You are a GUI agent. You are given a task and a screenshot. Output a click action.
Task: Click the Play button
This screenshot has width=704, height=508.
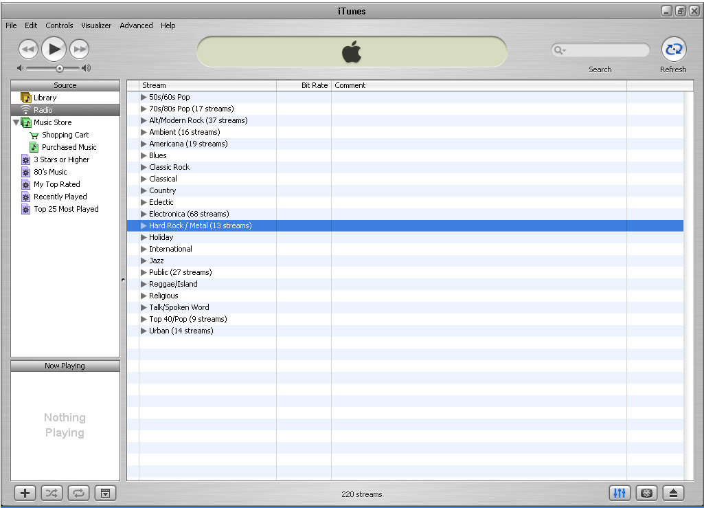click(x=54, y=49)
